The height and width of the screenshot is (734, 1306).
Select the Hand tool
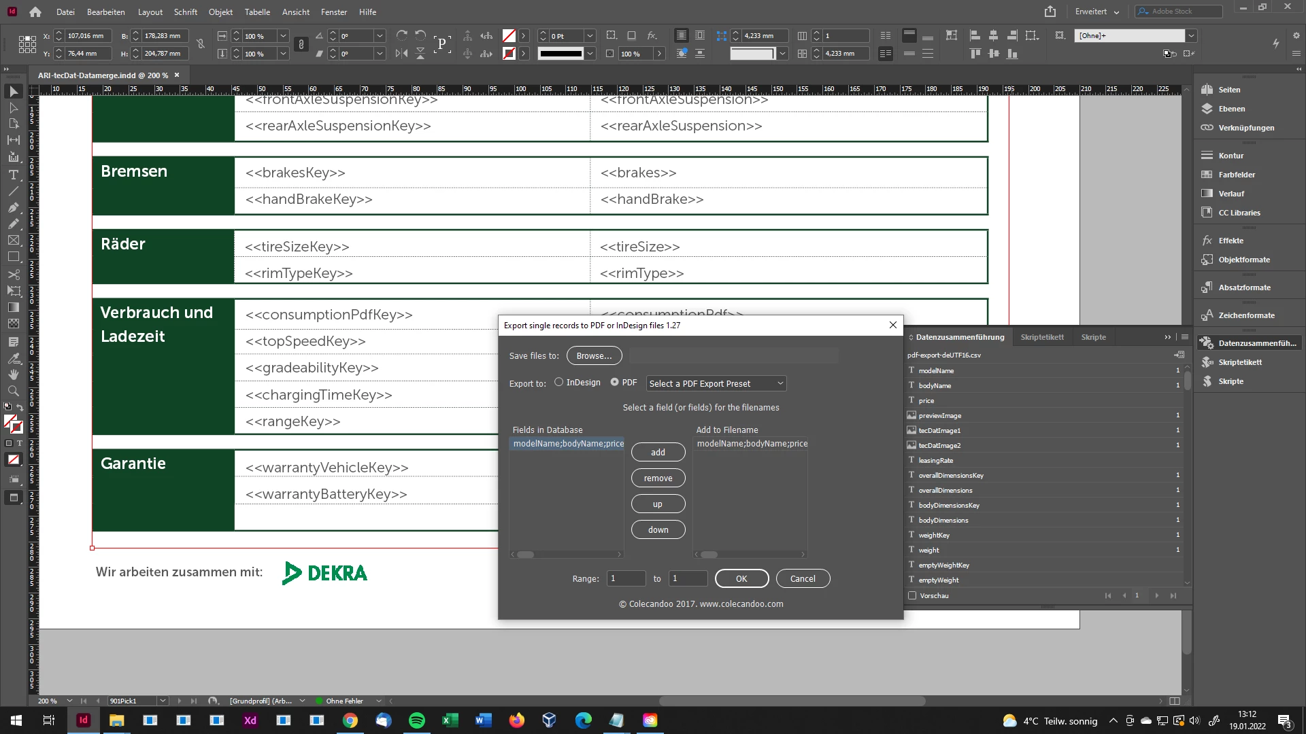[13, 374]
